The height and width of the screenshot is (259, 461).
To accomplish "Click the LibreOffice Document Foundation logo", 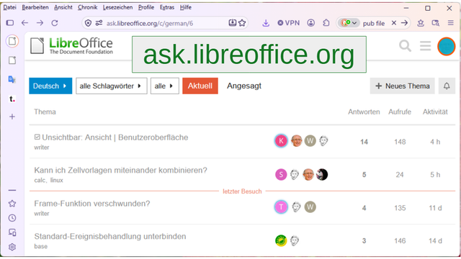I will click(x=71, y=46).
